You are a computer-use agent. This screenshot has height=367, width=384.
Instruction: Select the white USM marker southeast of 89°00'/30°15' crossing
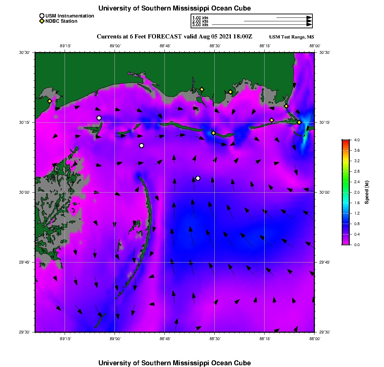tap(141, 146)
